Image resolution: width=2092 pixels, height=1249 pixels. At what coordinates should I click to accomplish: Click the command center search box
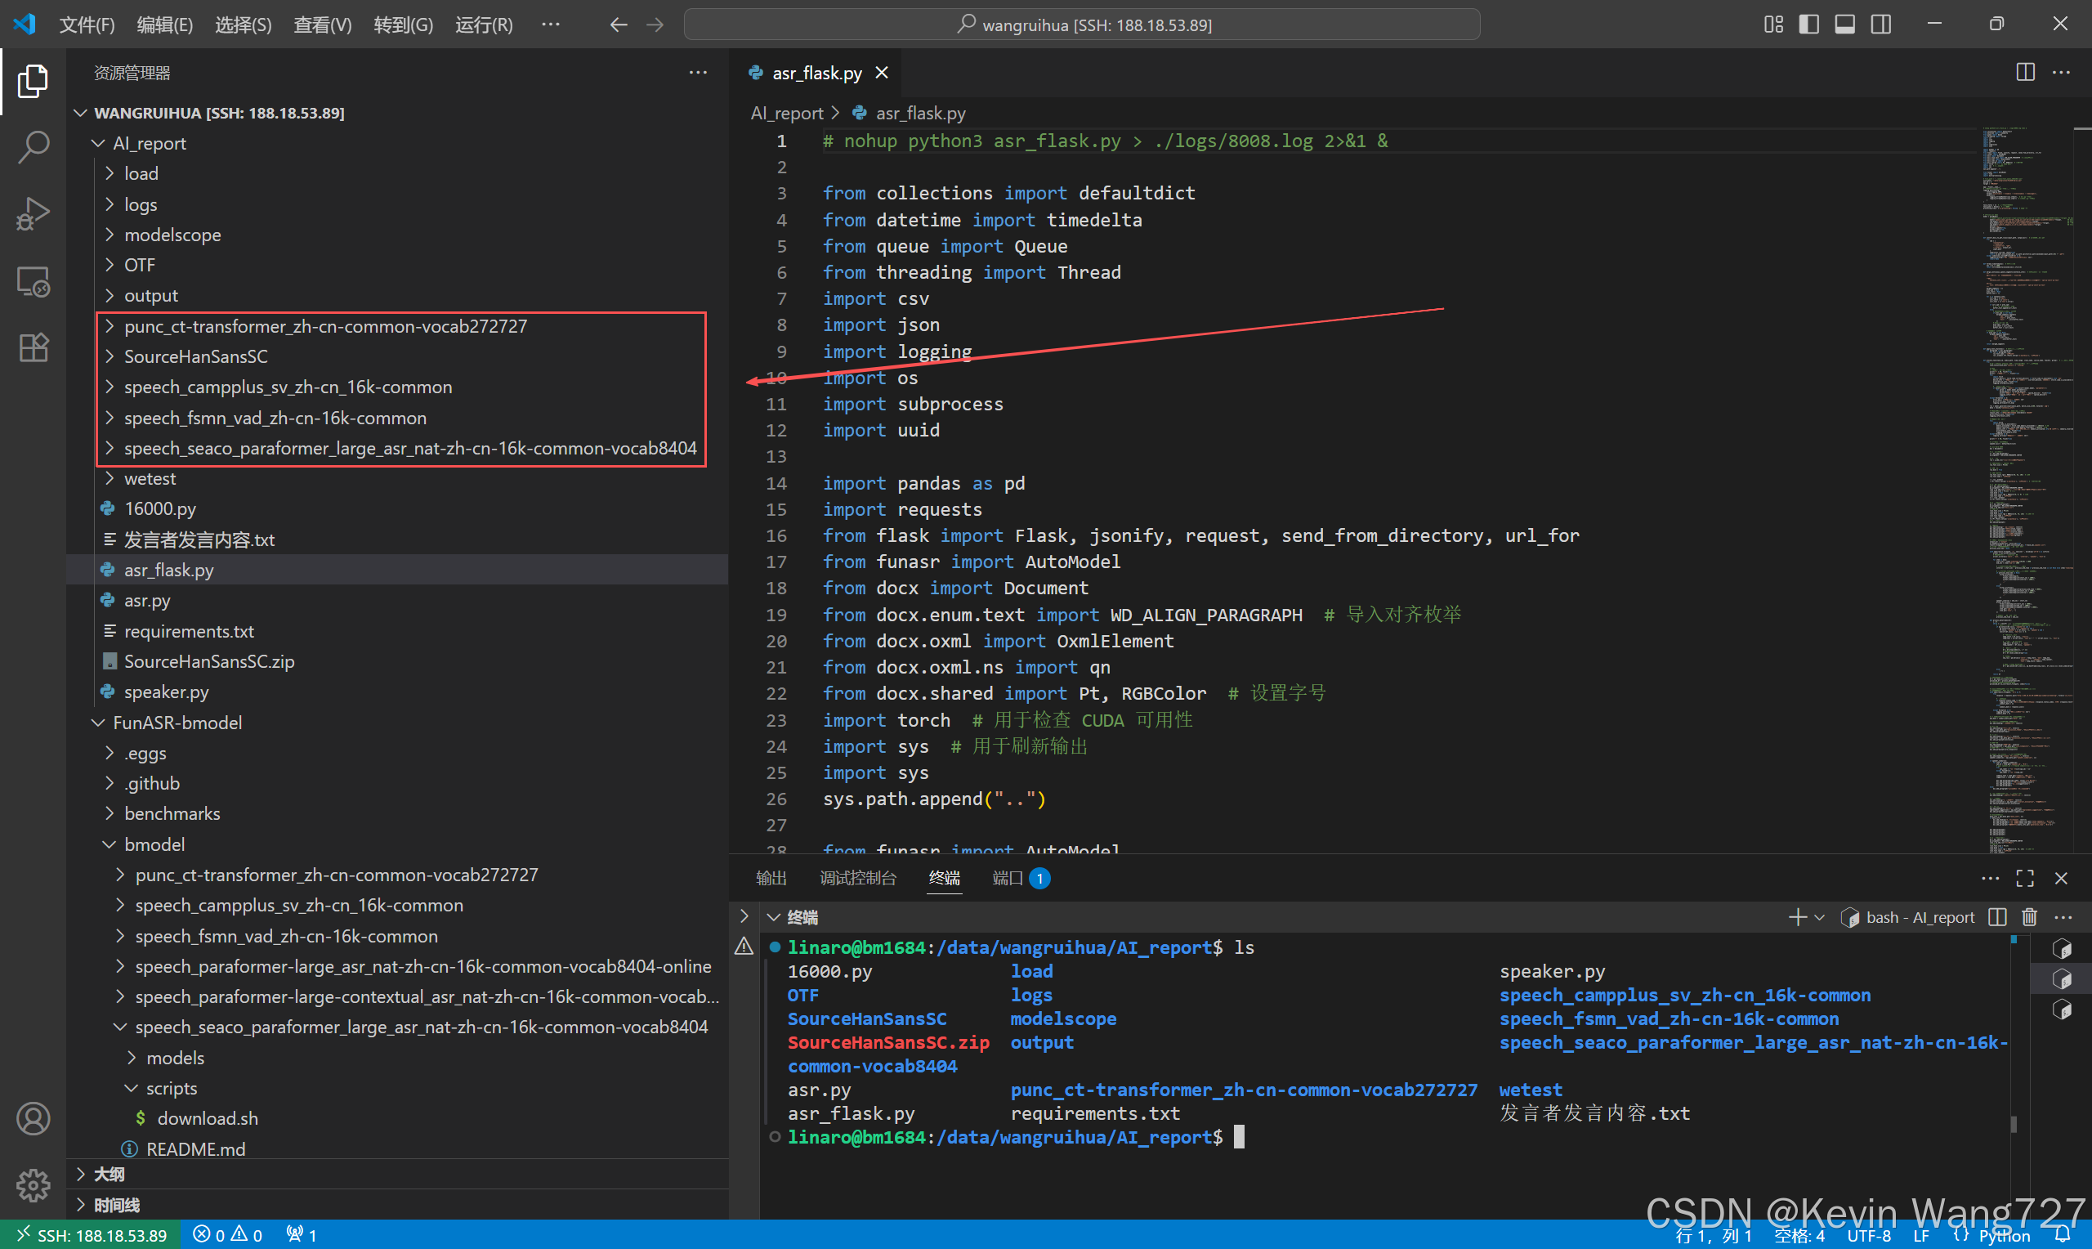tap(1081, 25)
